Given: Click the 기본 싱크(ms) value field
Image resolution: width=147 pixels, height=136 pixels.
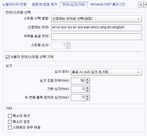Looking at the screenshot, I should pos(78,89).
